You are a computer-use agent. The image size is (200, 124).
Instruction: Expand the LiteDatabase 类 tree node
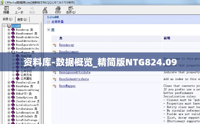[x=9, y=108]
